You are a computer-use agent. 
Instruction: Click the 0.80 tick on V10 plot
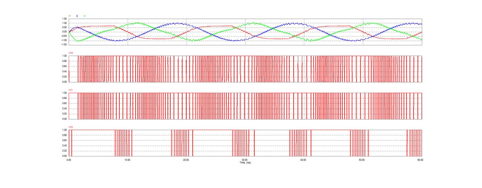[x=64, y=61]
